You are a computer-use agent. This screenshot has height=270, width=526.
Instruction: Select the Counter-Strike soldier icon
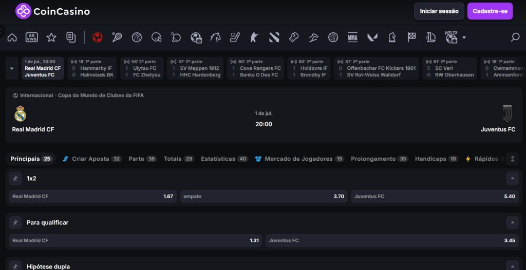[x=255, y=37]
